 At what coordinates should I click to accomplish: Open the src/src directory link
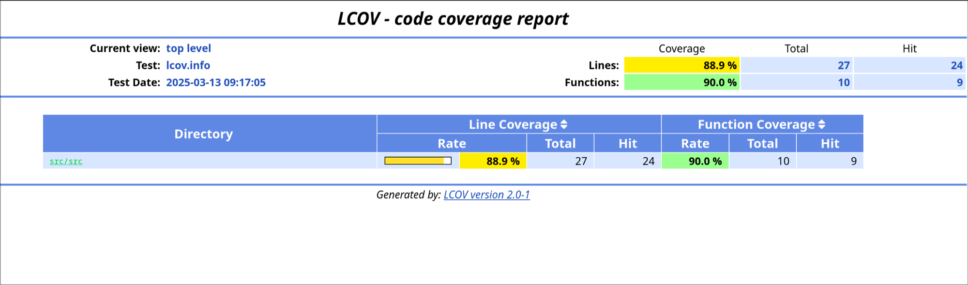(66, 161)
